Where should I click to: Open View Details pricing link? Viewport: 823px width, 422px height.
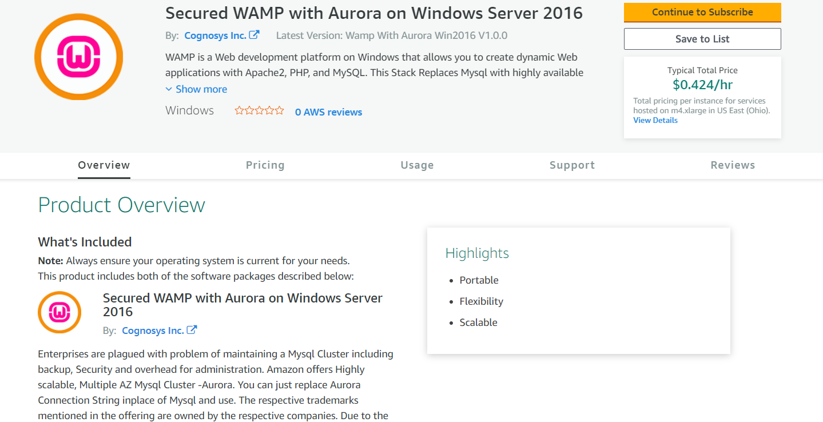[655, 120]
